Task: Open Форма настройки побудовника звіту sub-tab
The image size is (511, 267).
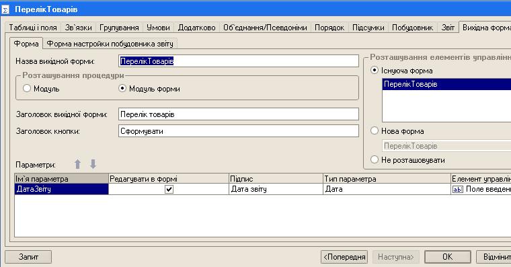Action: (110, 44)
